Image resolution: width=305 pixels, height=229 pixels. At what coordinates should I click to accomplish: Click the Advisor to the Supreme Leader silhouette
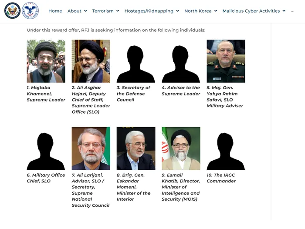click(x=181, y=64)
